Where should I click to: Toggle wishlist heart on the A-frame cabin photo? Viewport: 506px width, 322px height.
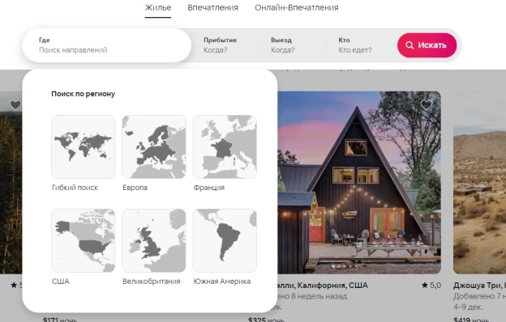pos(427,104)
